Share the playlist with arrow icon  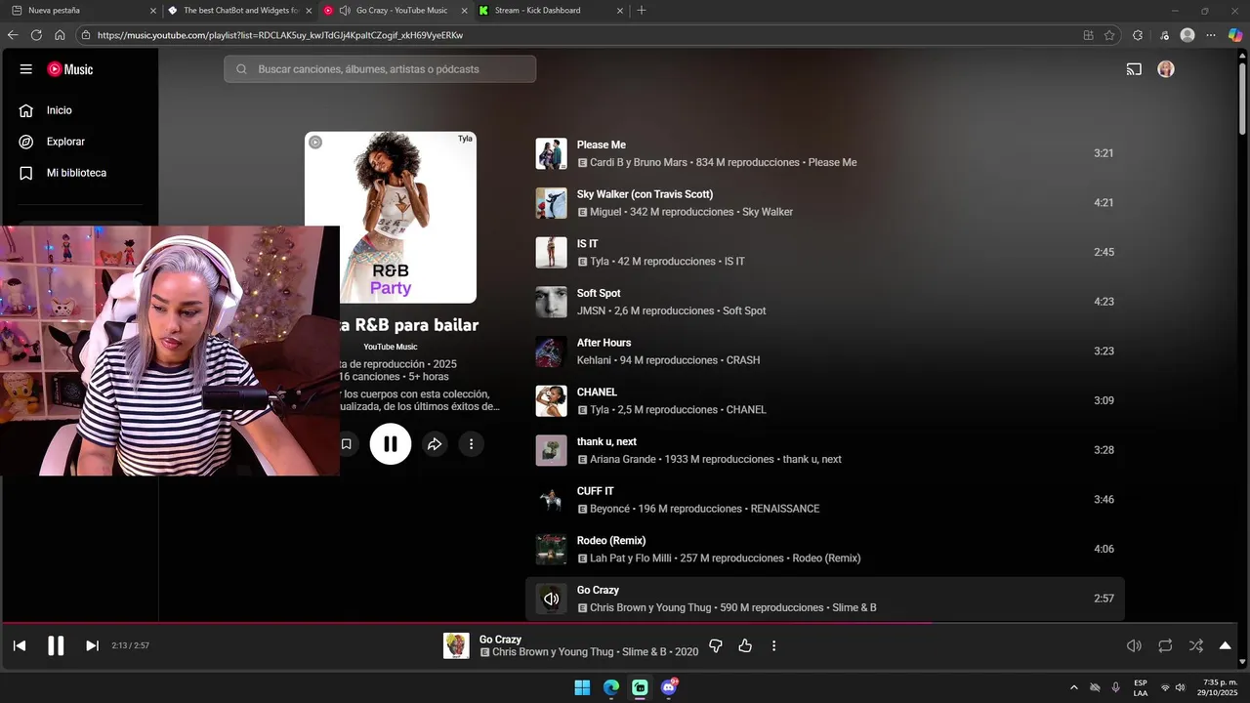[435, 444]
